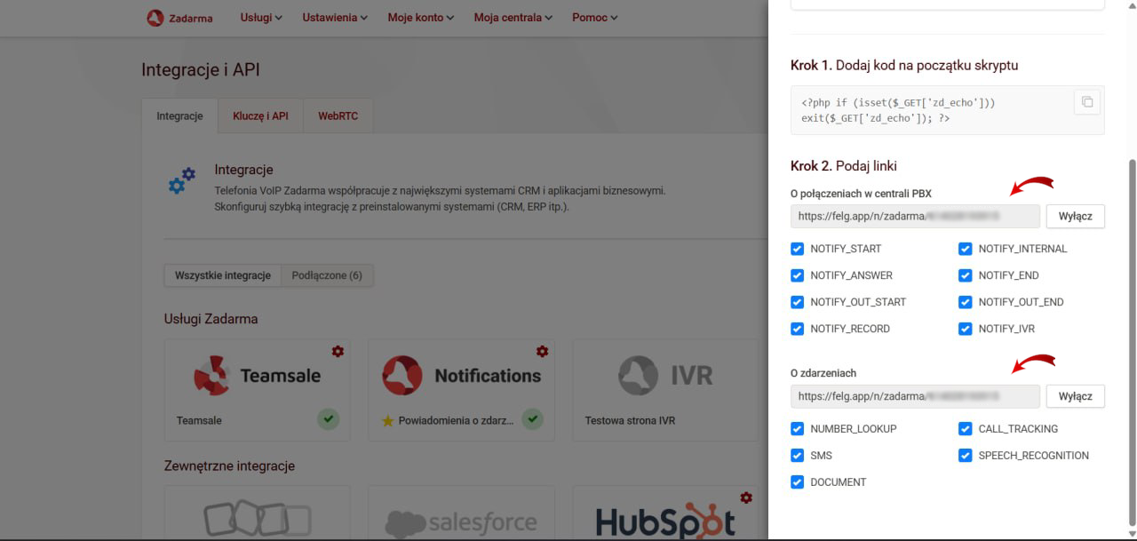Click the Zadarma logo

(x=179, y=18)
